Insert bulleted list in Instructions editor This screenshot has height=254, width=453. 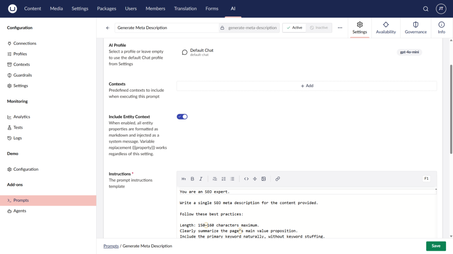[x=232, y=179]
